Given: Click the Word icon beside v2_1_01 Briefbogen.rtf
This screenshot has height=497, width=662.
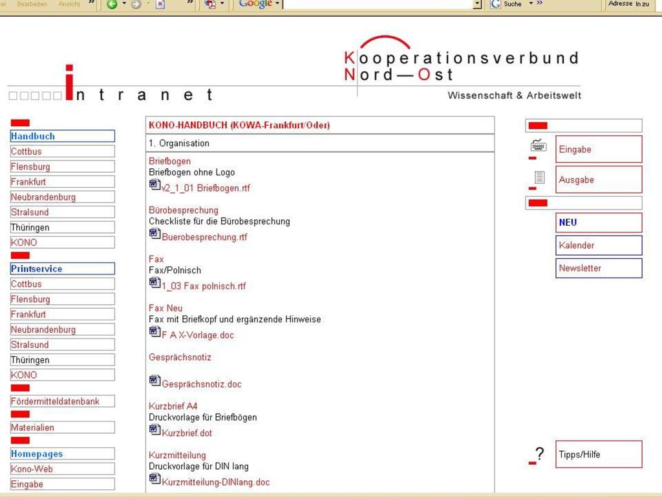Looking at the screenshot, I should point(155,185).
